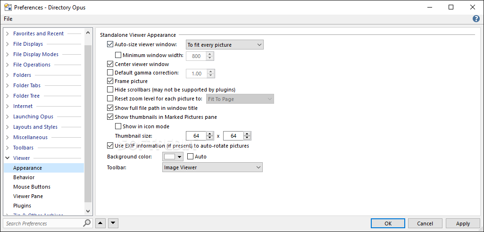Click the category list scroll up arrow
Viewport: 484px width, 232px height.
(x=88, y=33)
